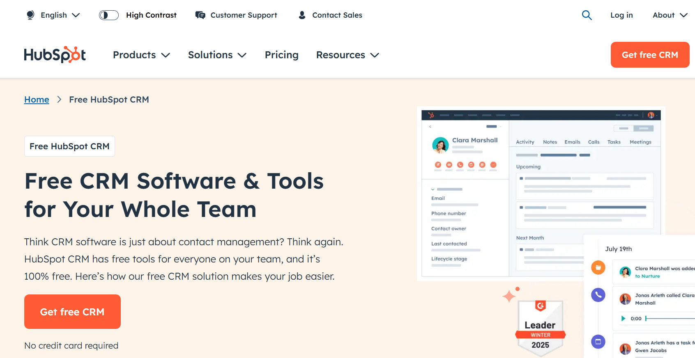Image resolution: width=695 pixels, height=358 pixels.
Task: Select the Emails tab in the preview
Action: tap(572, 142)
